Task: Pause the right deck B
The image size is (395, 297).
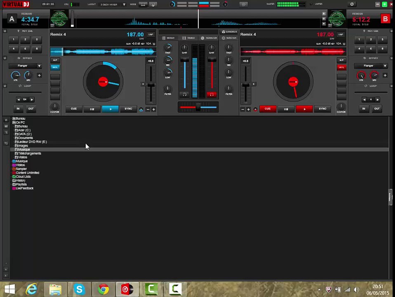Action: coord(286,109)
